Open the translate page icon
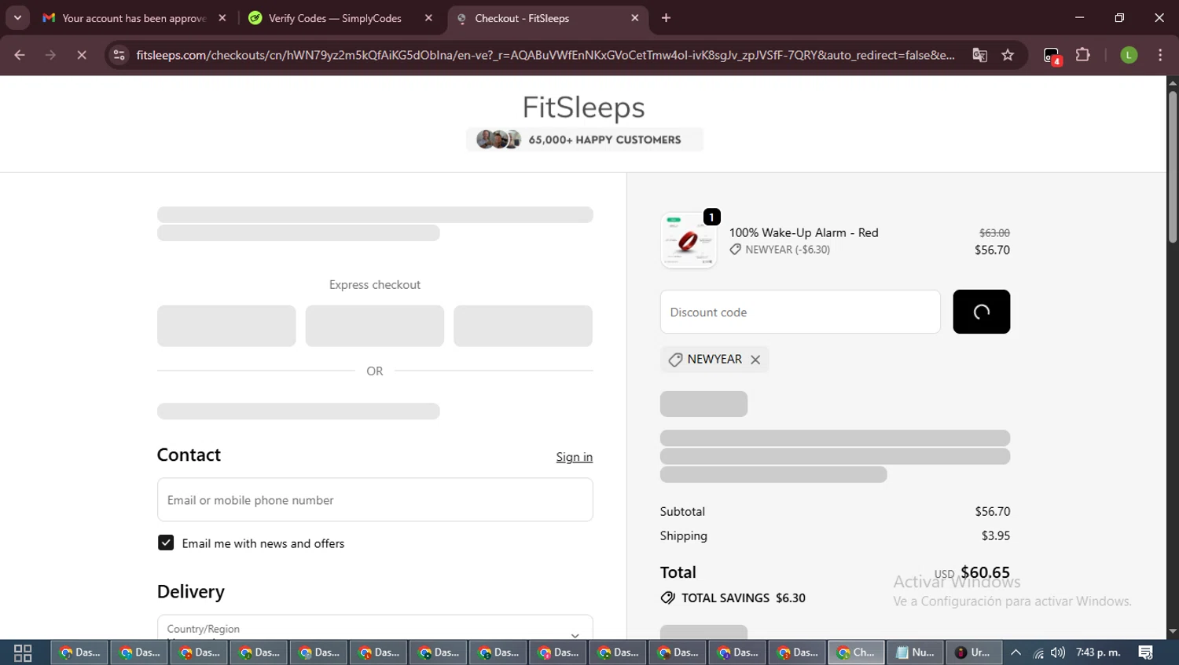This screenshot has height=665, width=1179. click(979, 55)
